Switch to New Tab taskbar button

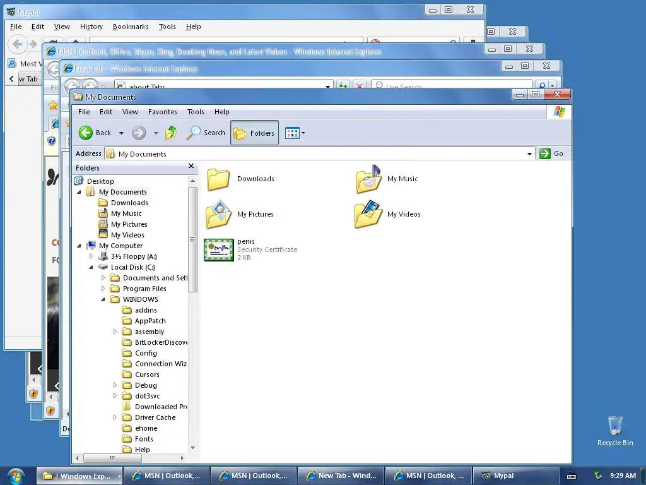(341, 476)
